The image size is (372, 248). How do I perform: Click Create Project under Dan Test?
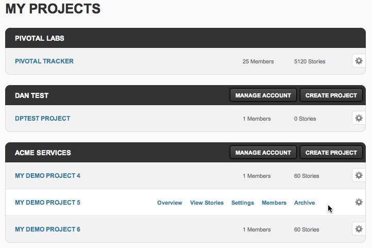pos(331,95)
